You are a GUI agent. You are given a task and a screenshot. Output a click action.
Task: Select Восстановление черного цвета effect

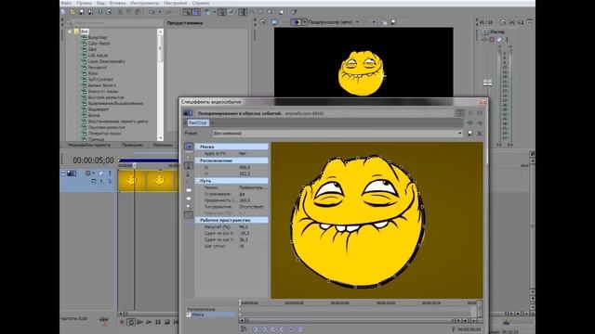click(118, 122)
